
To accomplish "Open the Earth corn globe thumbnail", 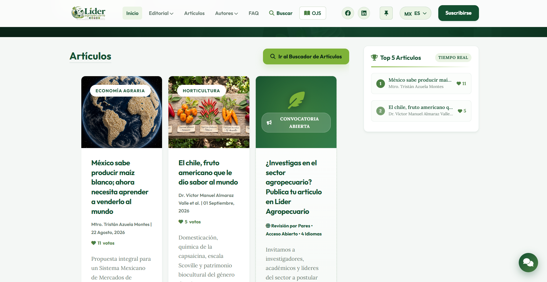I will (122, 112).
